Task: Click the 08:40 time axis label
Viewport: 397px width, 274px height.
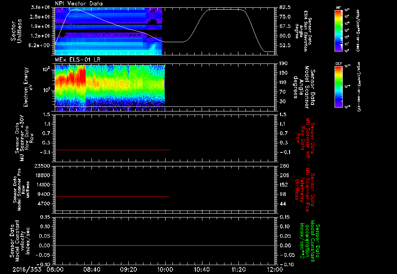Action: click(92, 269)
